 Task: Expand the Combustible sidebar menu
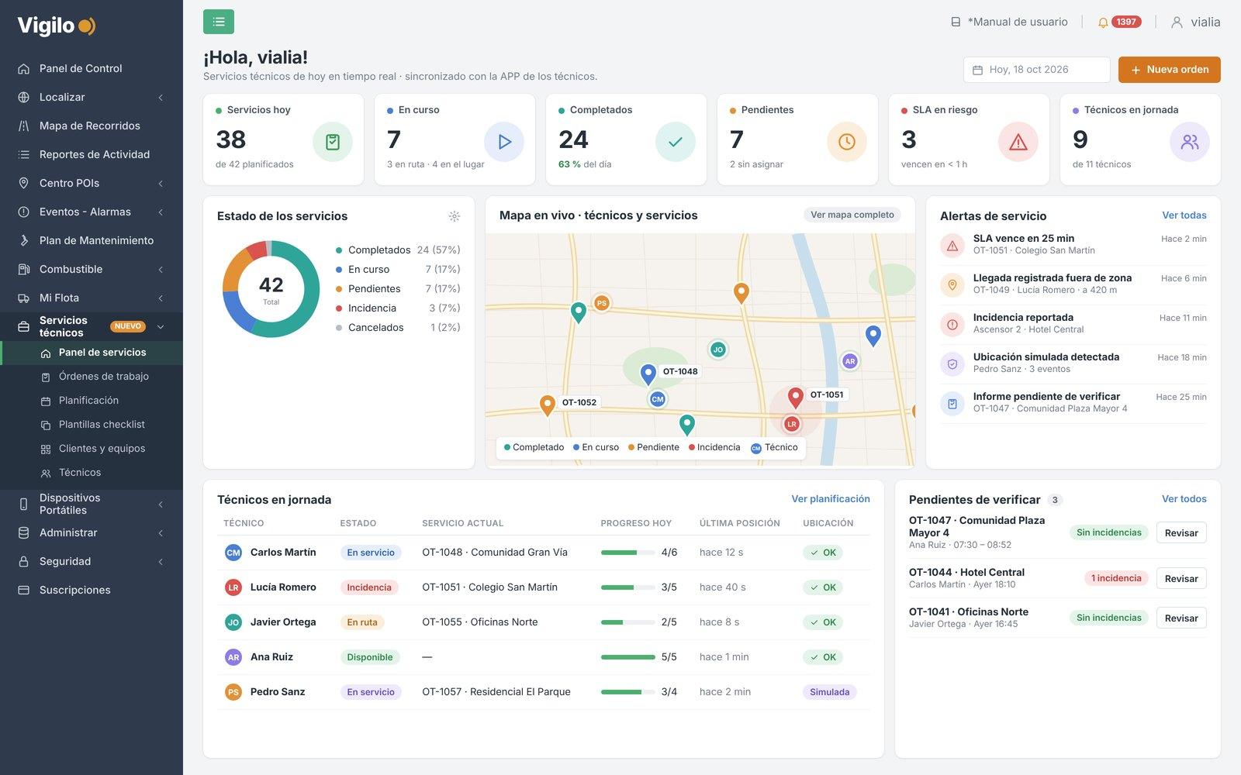tap(92, 269)
